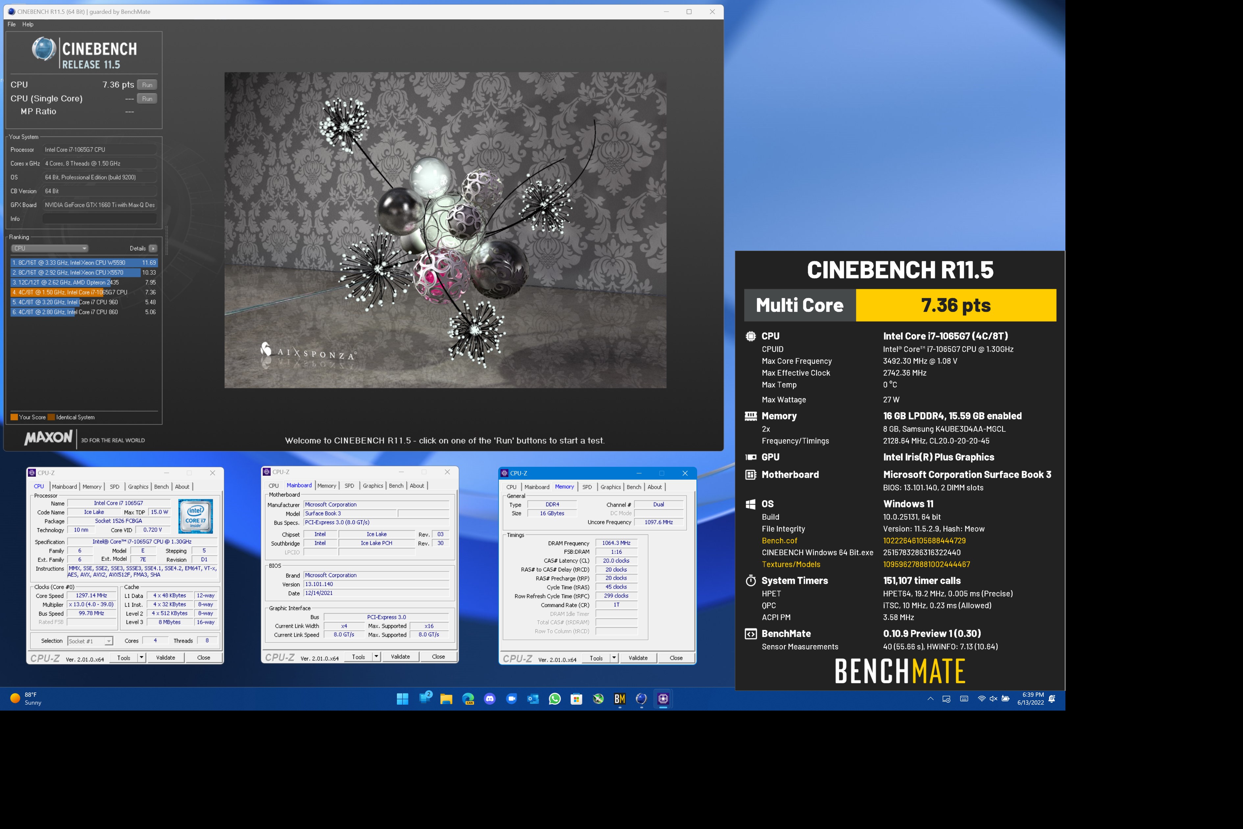Open WhatsApp from the taskbar
The width and height of the screenshot is (1243, 829).
[555, 699]
